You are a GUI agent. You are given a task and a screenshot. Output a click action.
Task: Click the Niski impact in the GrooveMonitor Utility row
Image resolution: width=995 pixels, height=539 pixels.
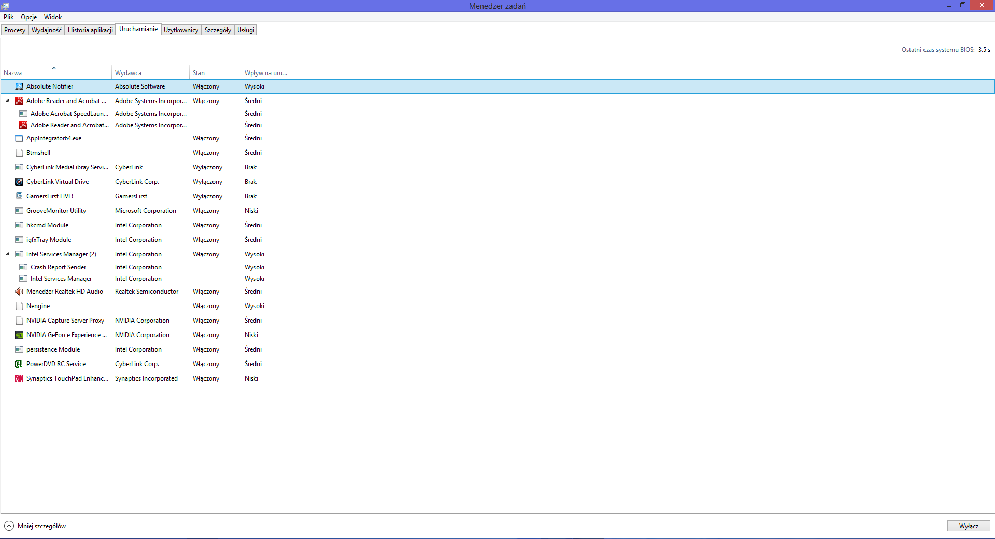point(251,211)
